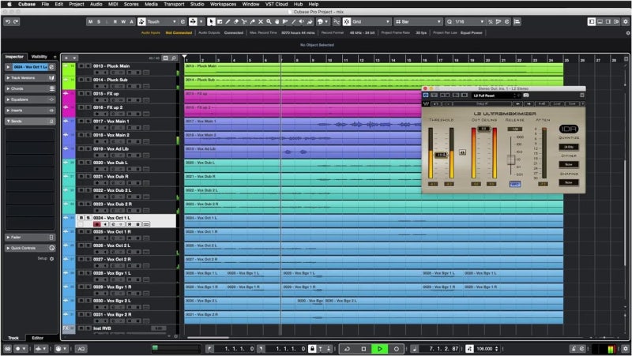Select the Erase tool
This screenshot has width=632, height=356.
[x=236, y=22]
